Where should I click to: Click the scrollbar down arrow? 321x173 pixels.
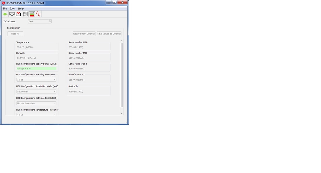point(122,114)
